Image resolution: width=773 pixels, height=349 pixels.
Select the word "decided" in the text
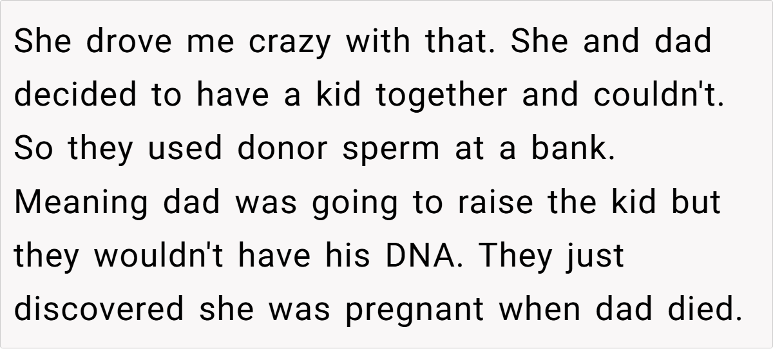[77, 96]
